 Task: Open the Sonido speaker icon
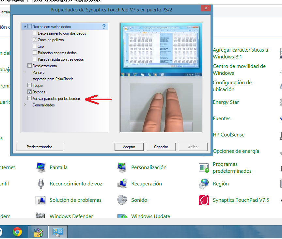pyautogui.click(x=122, y=200)
